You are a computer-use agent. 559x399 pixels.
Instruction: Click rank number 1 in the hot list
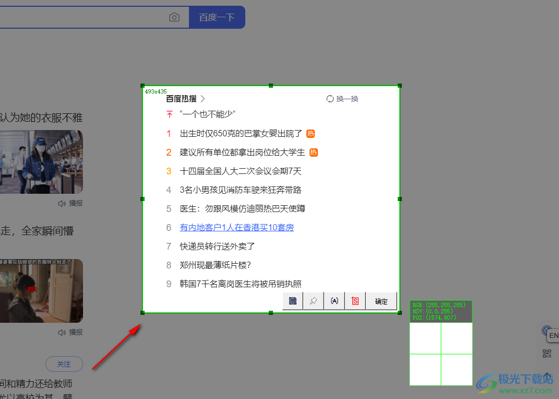169,134
